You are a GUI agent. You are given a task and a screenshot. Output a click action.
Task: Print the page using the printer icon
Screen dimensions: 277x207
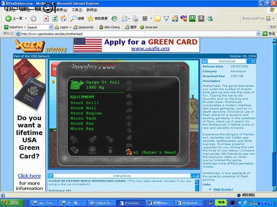135,18
